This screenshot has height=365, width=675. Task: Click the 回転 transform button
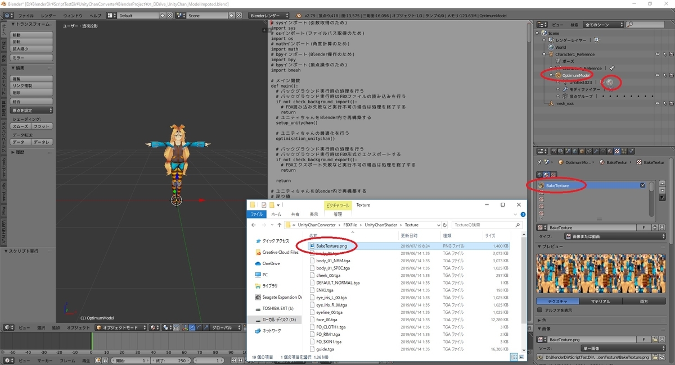click(x=33, y=42)
